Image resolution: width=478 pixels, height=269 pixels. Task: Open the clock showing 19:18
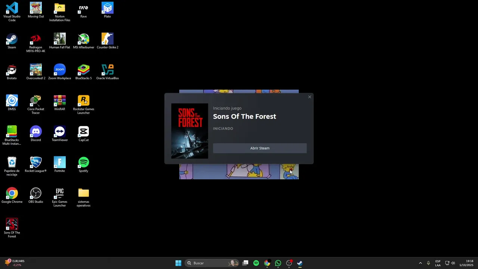(466, 263)
